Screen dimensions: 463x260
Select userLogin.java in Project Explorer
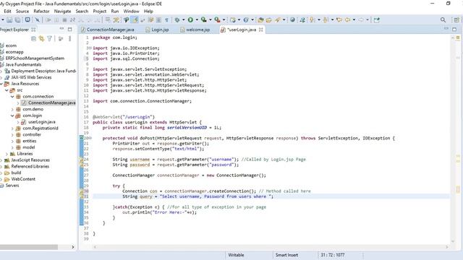[x=42, y=122]
